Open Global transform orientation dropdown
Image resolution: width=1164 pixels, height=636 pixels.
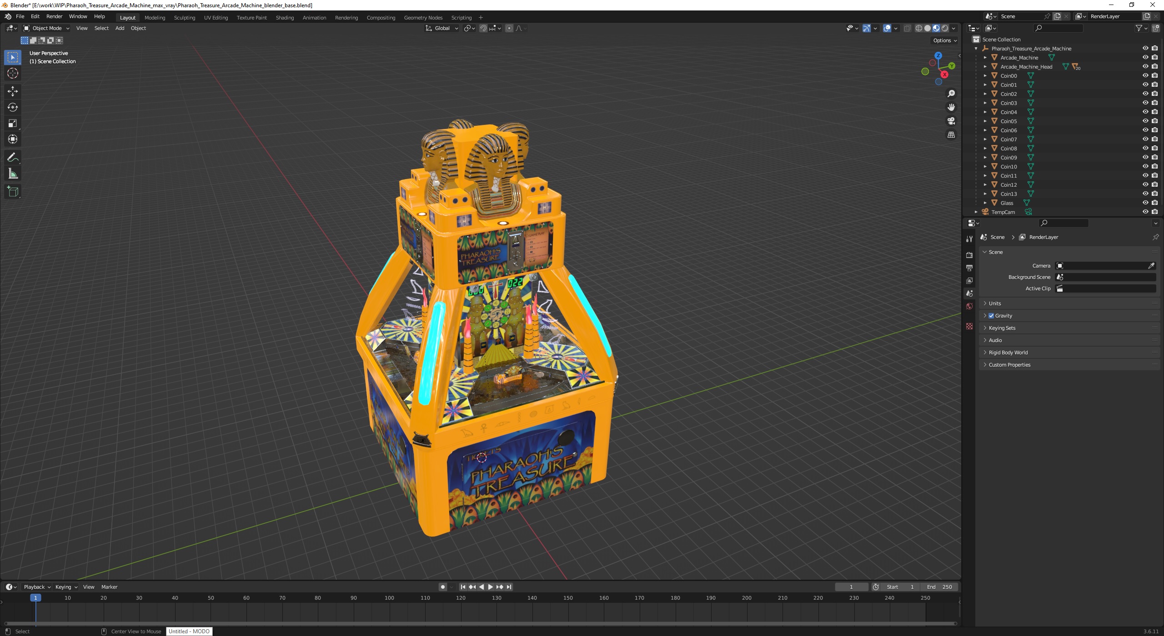(442, 28)
